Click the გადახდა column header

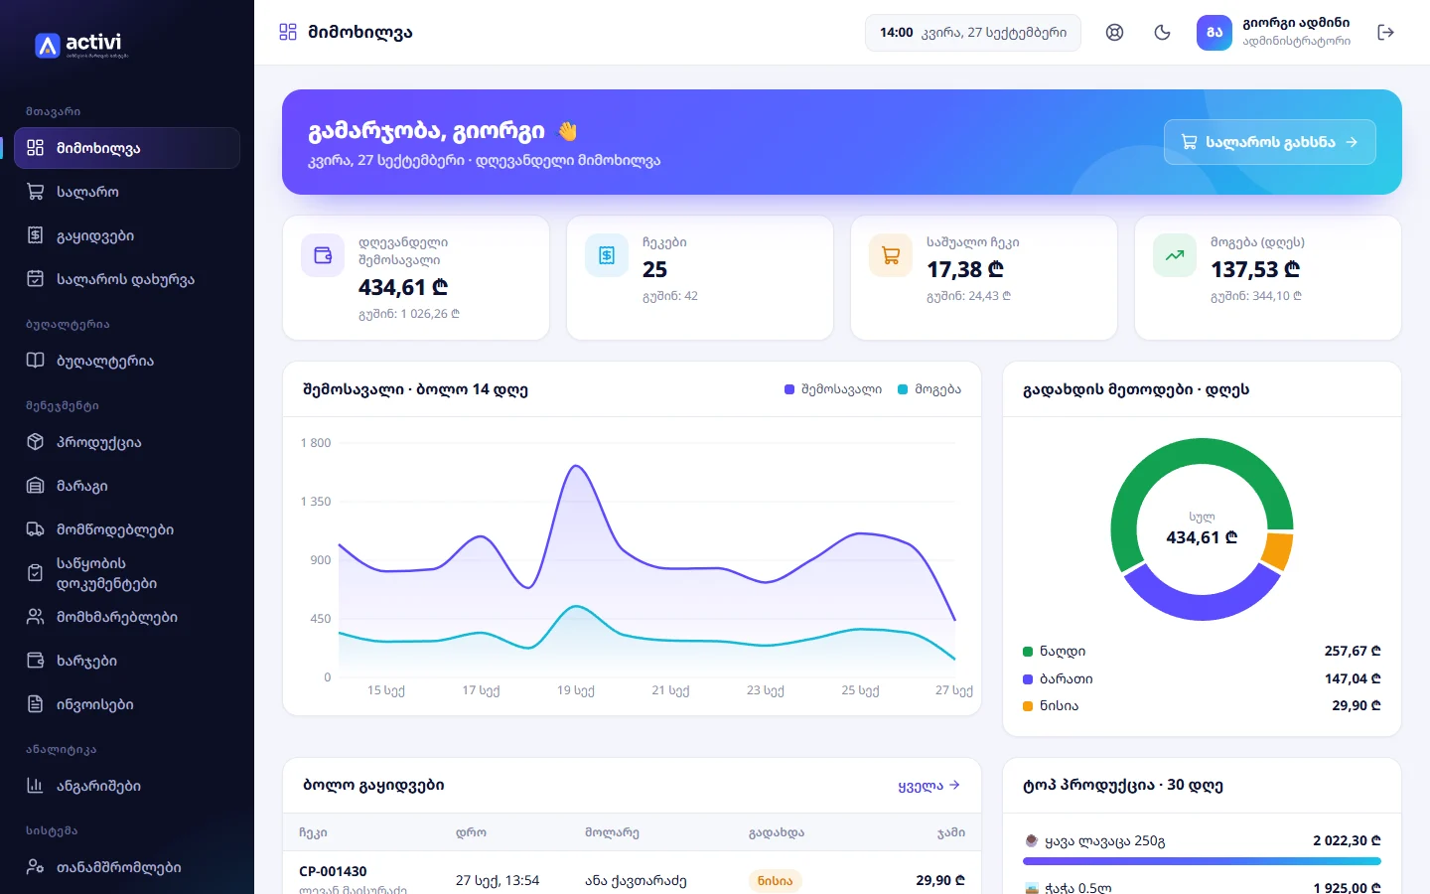[x=777, y=832]
